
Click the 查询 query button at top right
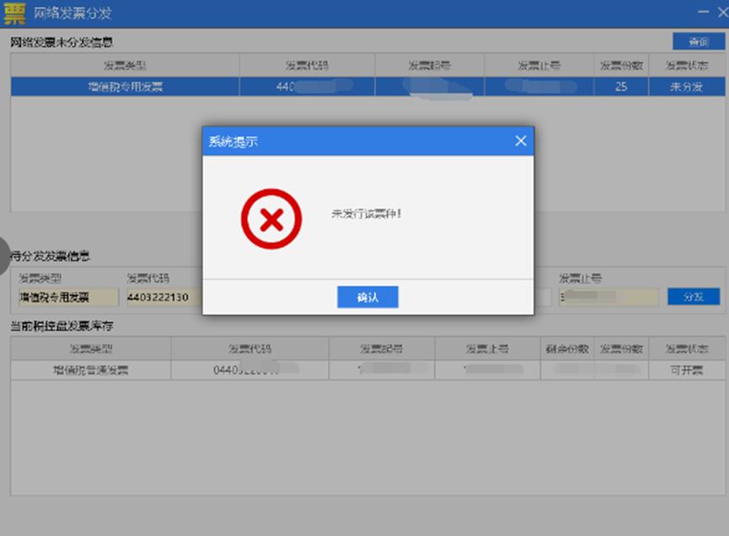(700, 40)
